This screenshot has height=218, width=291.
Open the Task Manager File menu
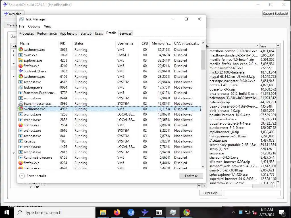[22, 26]
